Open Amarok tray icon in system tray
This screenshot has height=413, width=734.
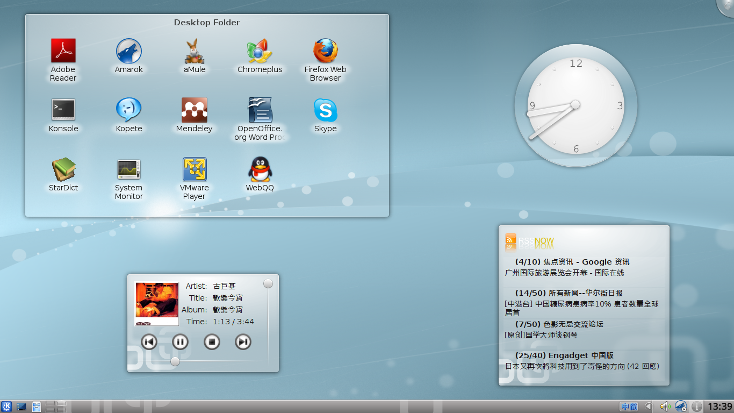[x=681, y=407]
